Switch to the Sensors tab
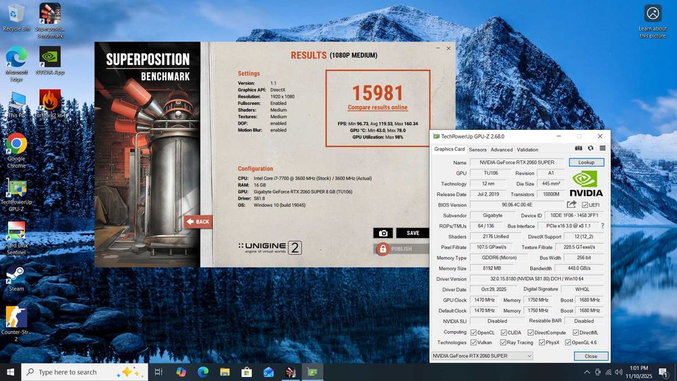Viewport: 677px width, 381px height. point(477,150)
